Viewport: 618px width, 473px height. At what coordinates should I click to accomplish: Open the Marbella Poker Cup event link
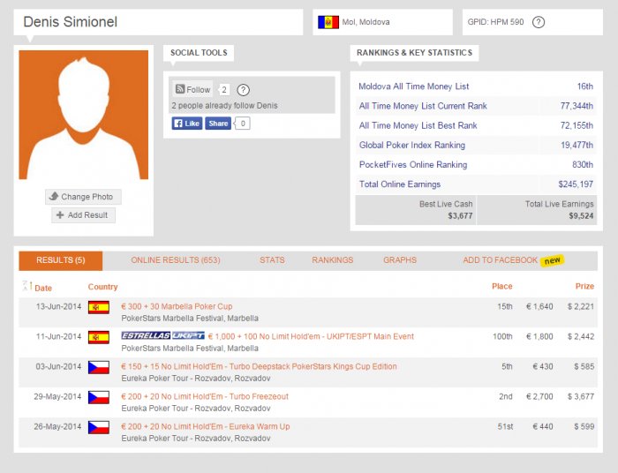click(x=177, y=306)
